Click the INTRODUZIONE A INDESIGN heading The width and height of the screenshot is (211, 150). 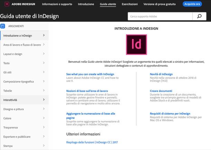point(136,28)
